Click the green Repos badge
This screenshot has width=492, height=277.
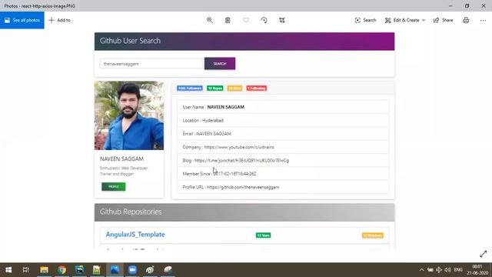pyautogui.click(x=215, y=88)
